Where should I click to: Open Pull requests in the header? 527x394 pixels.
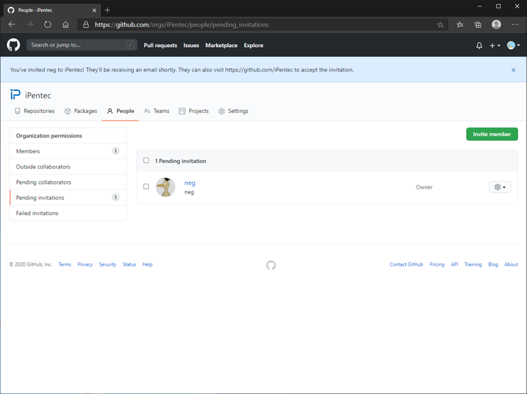click(x=160, y=45)
